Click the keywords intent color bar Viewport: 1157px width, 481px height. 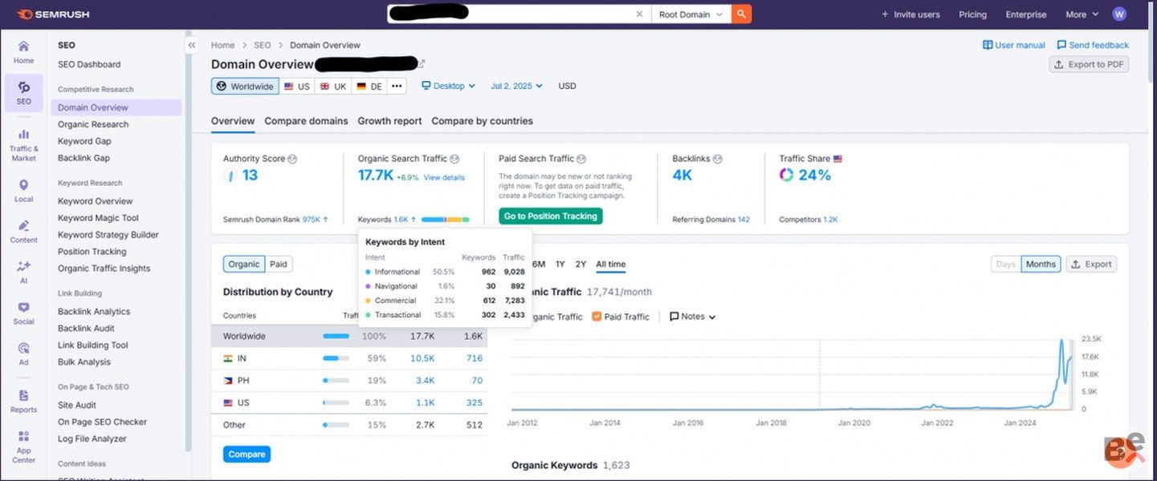(x=445, y=219)
